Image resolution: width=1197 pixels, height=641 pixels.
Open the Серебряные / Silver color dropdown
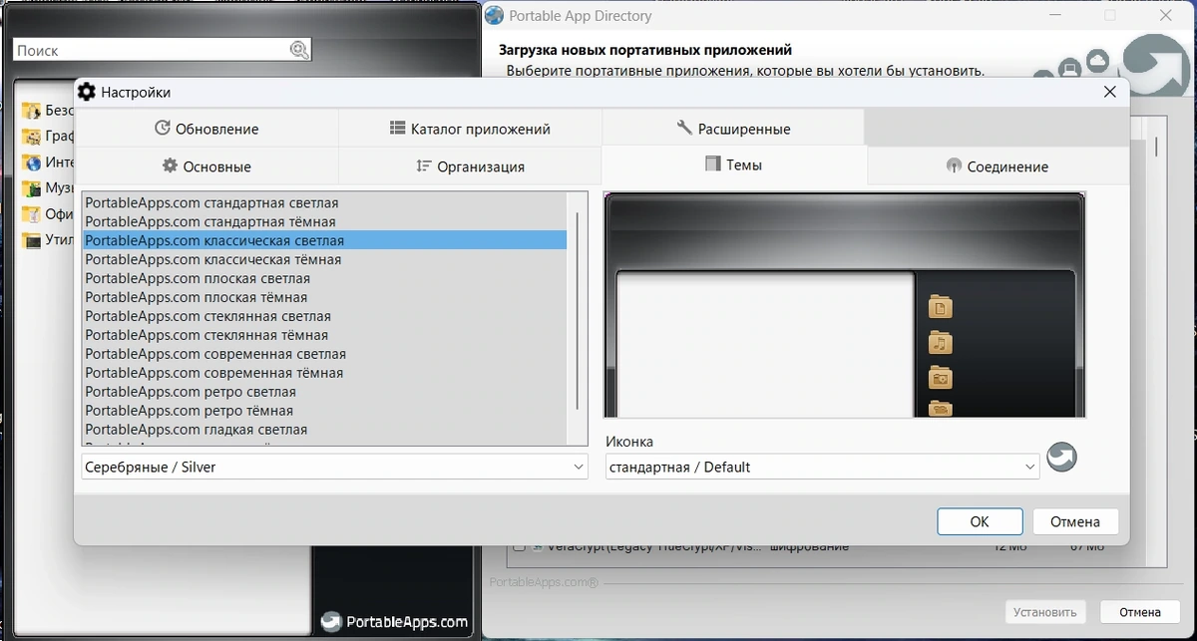coord(335,467)
